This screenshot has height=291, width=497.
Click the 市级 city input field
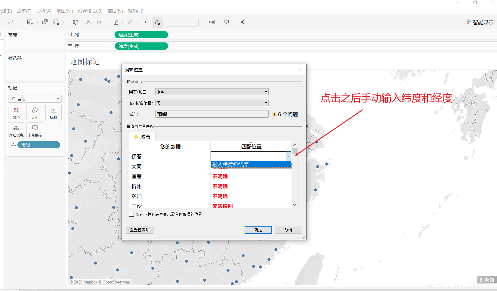tap(212, 114)
